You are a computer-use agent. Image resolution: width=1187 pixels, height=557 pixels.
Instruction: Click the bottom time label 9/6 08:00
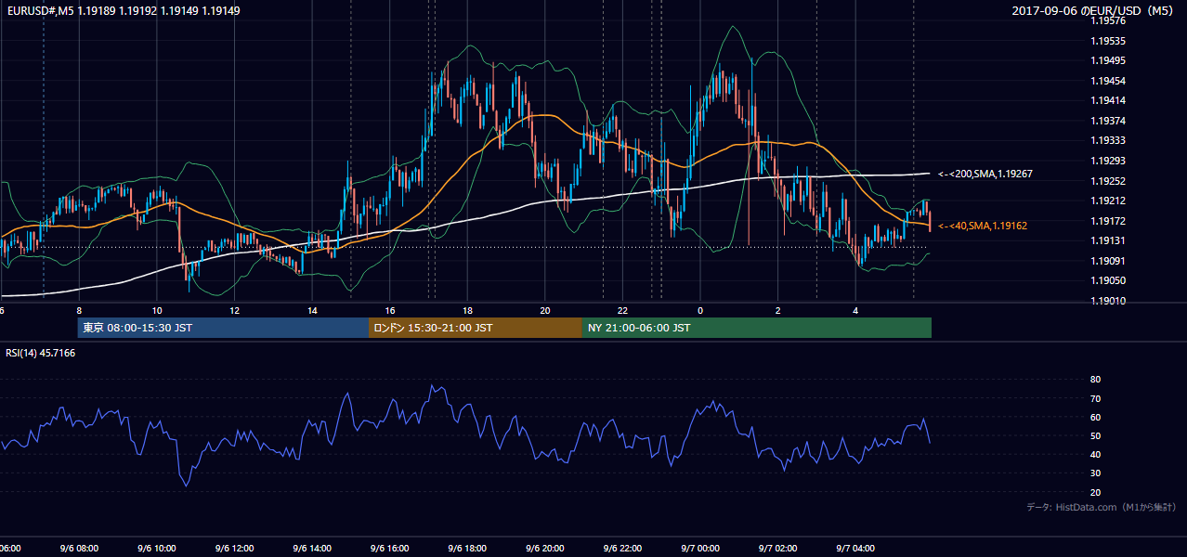(x=79, y=549)
